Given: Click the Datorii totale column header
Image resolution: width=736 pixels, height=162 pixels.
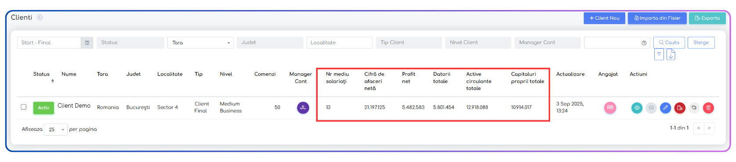Looking at the screenshot, I should pyautogui.click(x=442, y=78).
